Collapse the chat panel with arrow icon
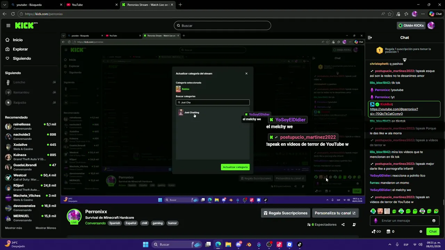445x250 pixels. coord(370,37)
